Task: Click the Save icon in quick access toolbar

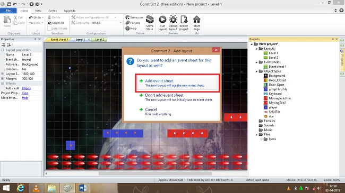Action: tap(9, 4)
